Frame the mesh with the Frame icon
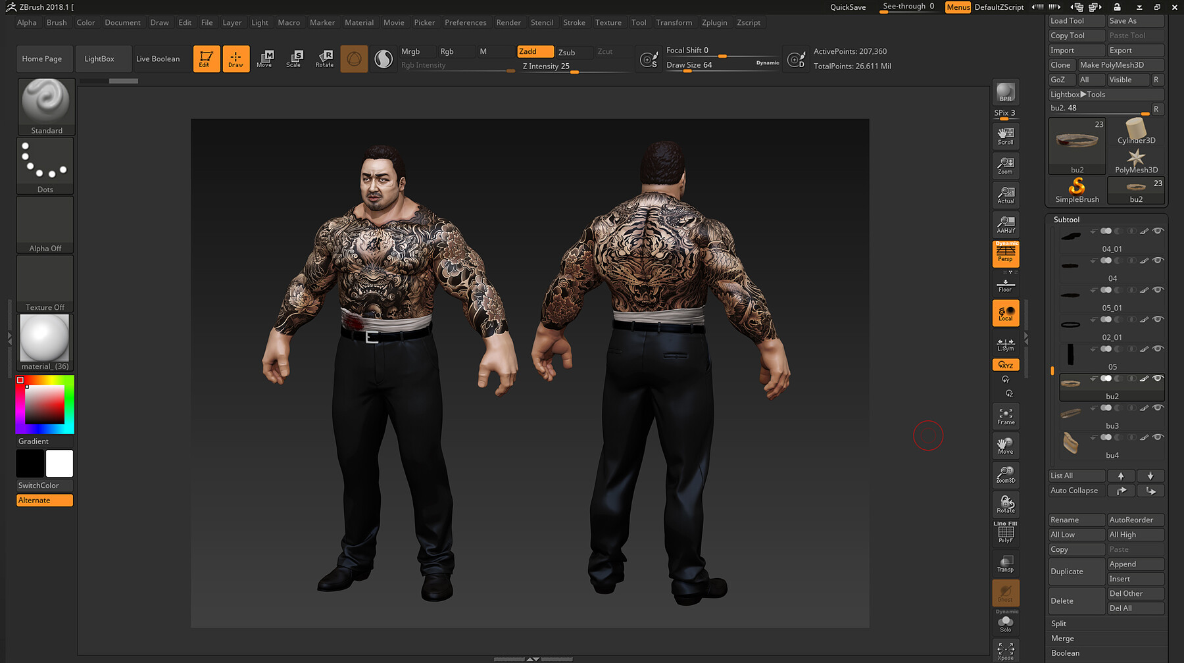Screen dimensions: 1184x663 1005,416
